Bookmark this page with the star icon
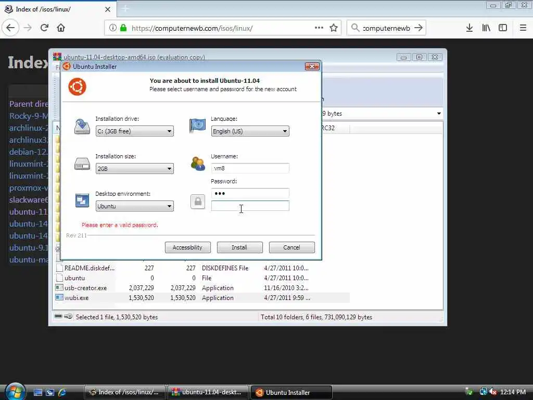533x400 pixels. [334, 28]
